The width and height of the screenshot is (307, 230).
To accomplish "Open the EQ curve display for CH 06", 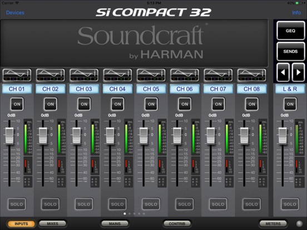I will pyautogui.click(x=185, y=75).
